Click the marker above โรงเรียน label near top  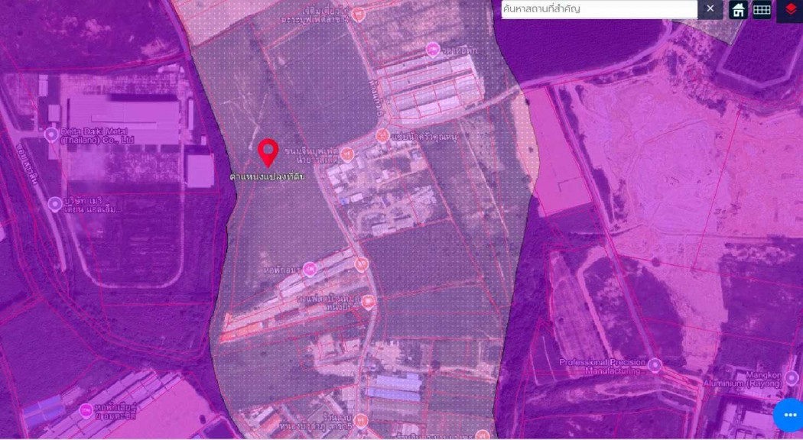432,48
